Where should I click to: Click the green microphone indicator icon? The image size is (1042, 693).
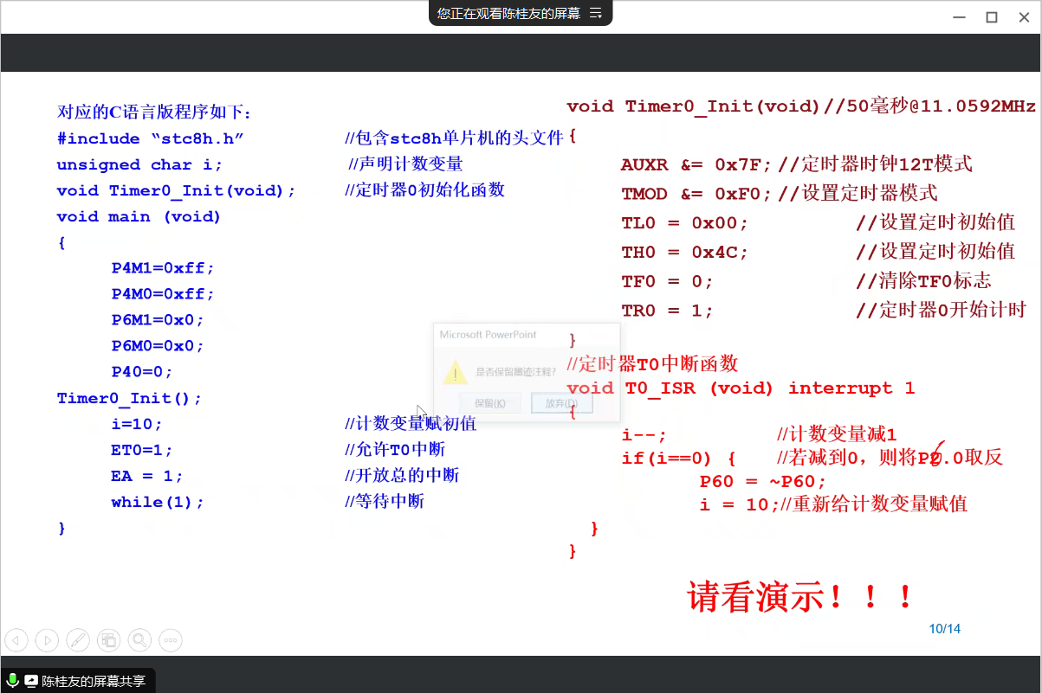pos(13,681)
